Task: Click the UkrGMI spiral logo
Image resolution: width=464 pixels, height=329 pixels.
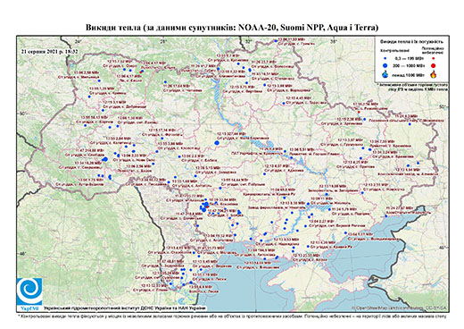Action: point(29,292)
